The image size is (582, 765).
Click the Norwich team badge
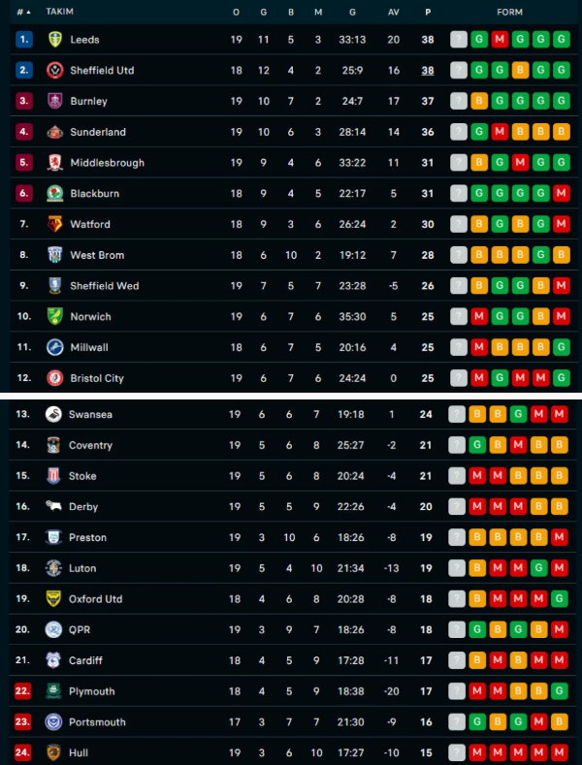pos(55,316)
